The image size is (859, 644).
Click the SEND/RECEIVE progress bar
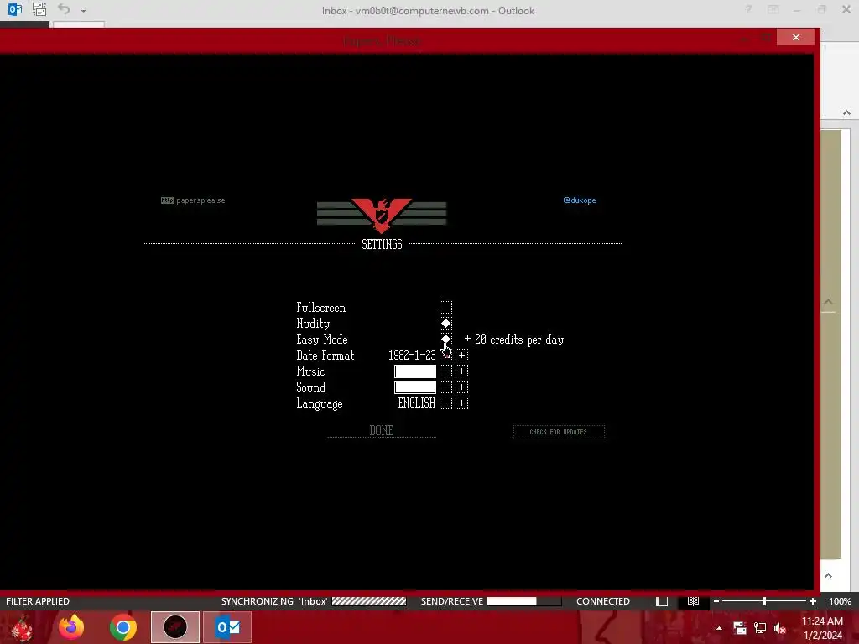524,601
